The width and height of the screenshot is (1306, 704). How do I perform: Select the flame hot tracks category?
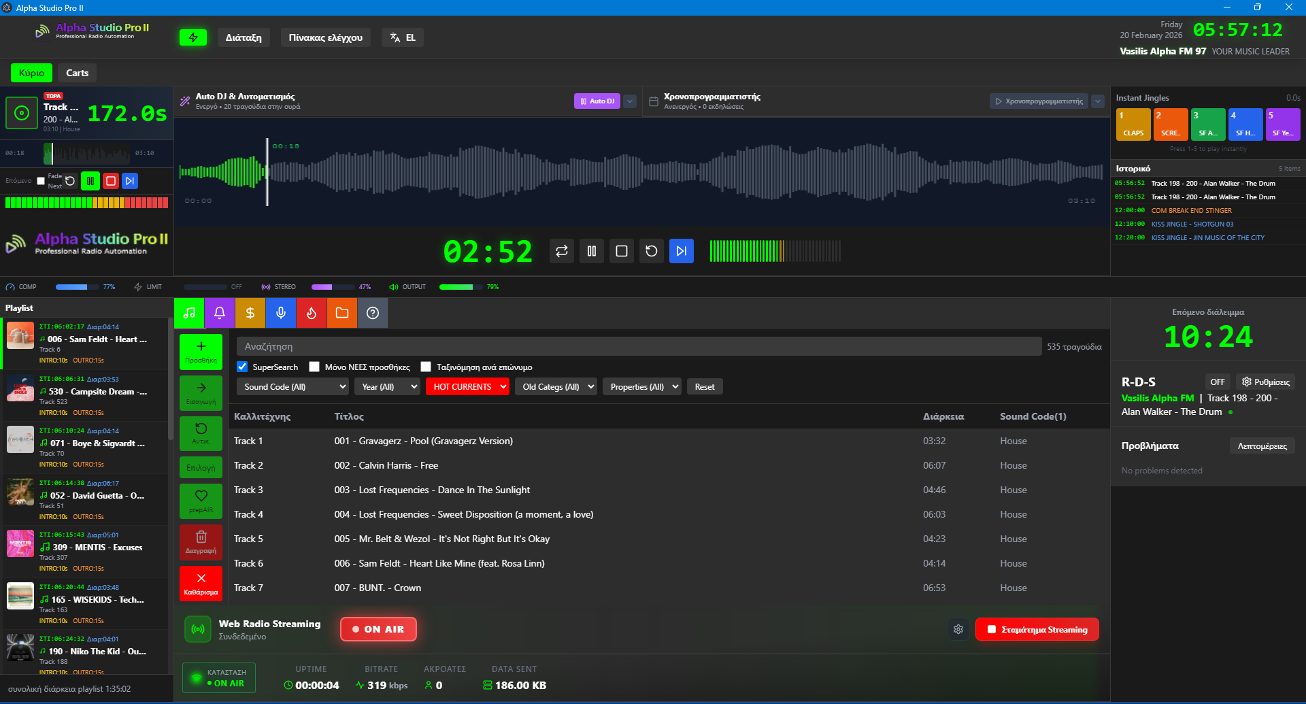coord(312,313)
